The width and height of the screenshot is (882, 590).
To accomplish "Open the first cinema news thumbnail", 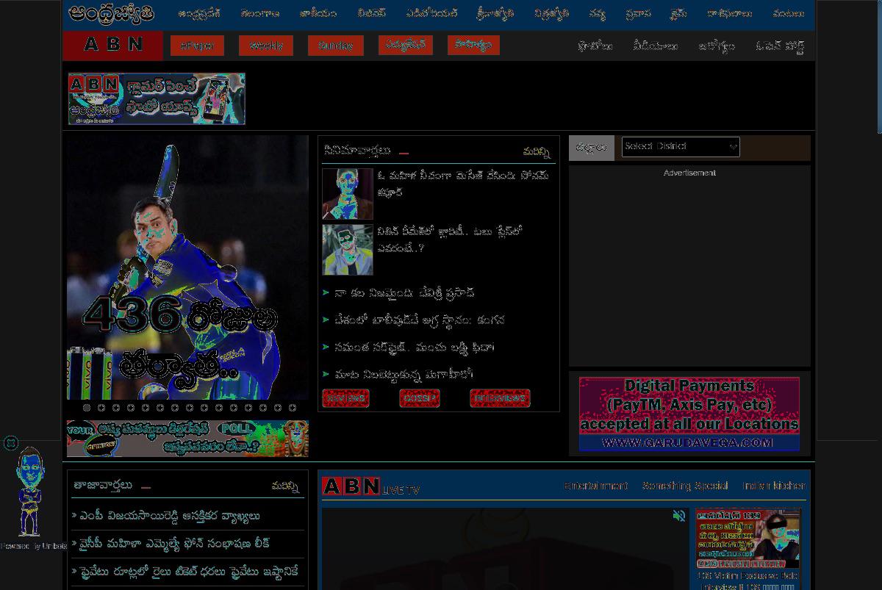I will (348, 194).
